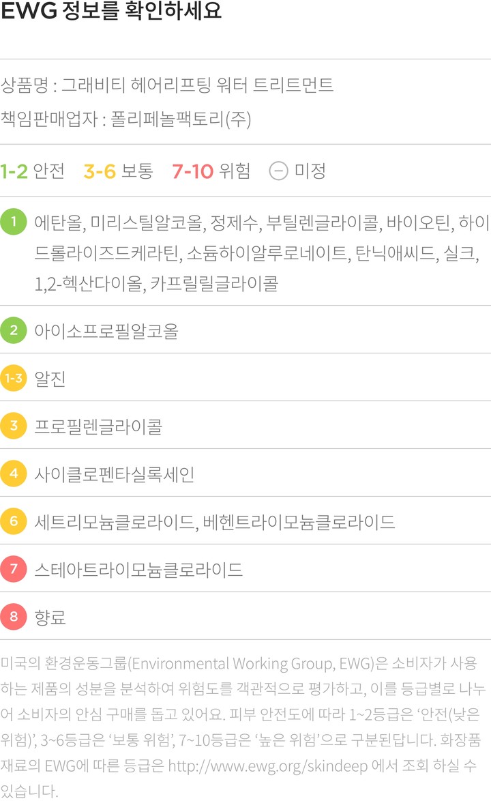Click the yellow grade 4 badge

(14, 474)
